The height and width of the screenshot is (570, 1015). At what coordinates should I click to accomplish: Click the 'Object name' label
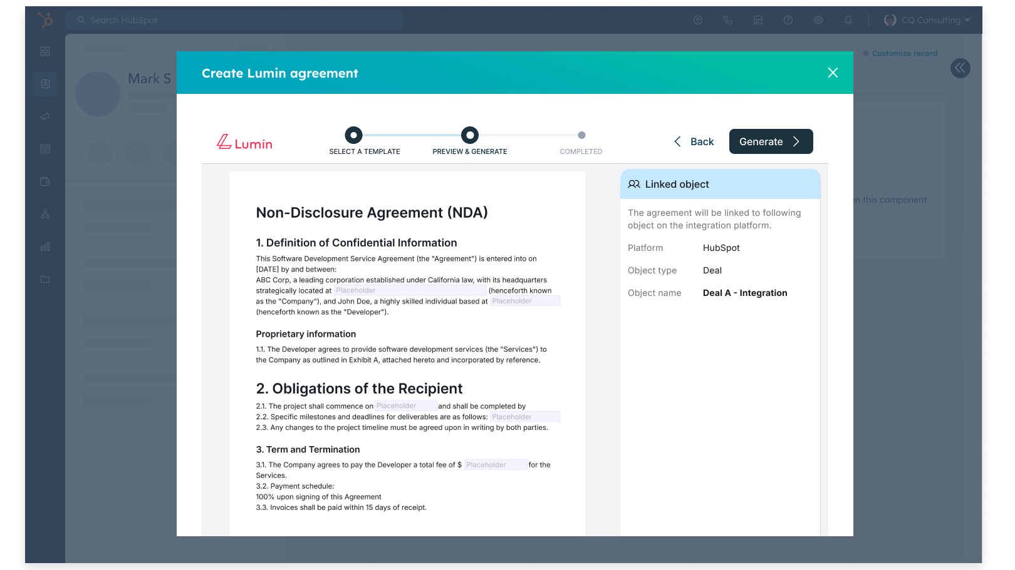click(x=654, y=293)
